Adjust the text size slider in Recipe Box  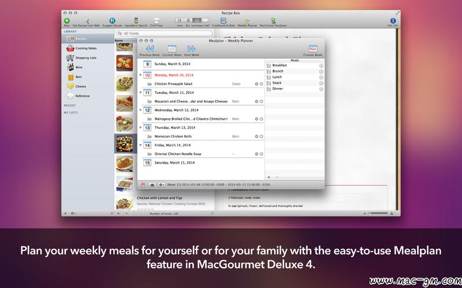[x=378, y=213]
